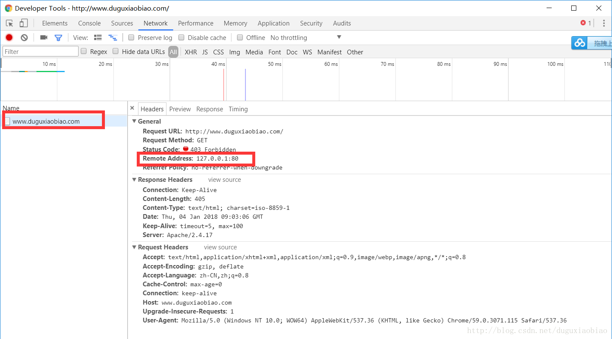Click view source for Response Headers
Image resolution: width=612 pixels, height=339 pixels.
coord(225,180)
